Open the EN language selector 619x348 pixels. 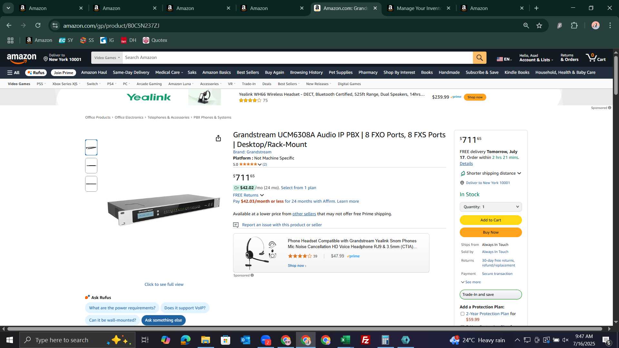[504, 59]
